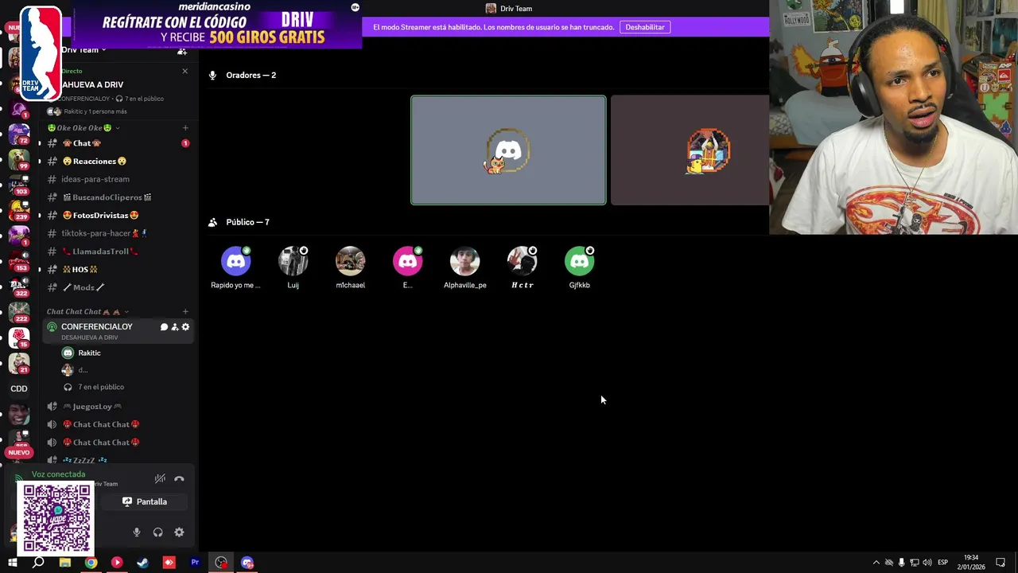Click speaker Rakitic in channel list

(x=89, y=353)
